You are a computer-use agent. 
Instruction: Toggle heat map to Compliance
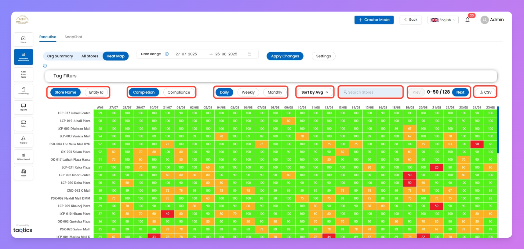(x=179, y=92)
